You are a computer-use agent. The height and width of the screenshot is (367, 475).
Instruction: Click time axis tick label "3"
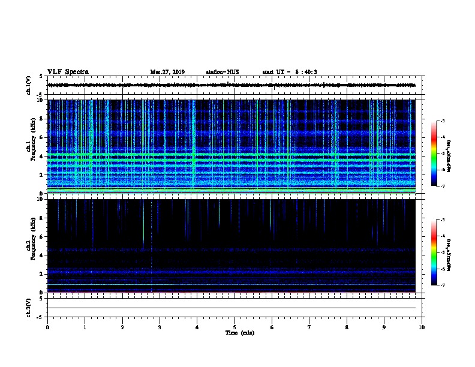point(160,327)
